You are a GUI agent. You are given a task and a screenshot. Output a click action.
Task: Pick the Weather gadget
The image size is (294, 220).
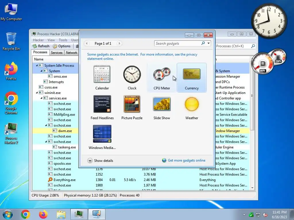click(x=192, y=107)
